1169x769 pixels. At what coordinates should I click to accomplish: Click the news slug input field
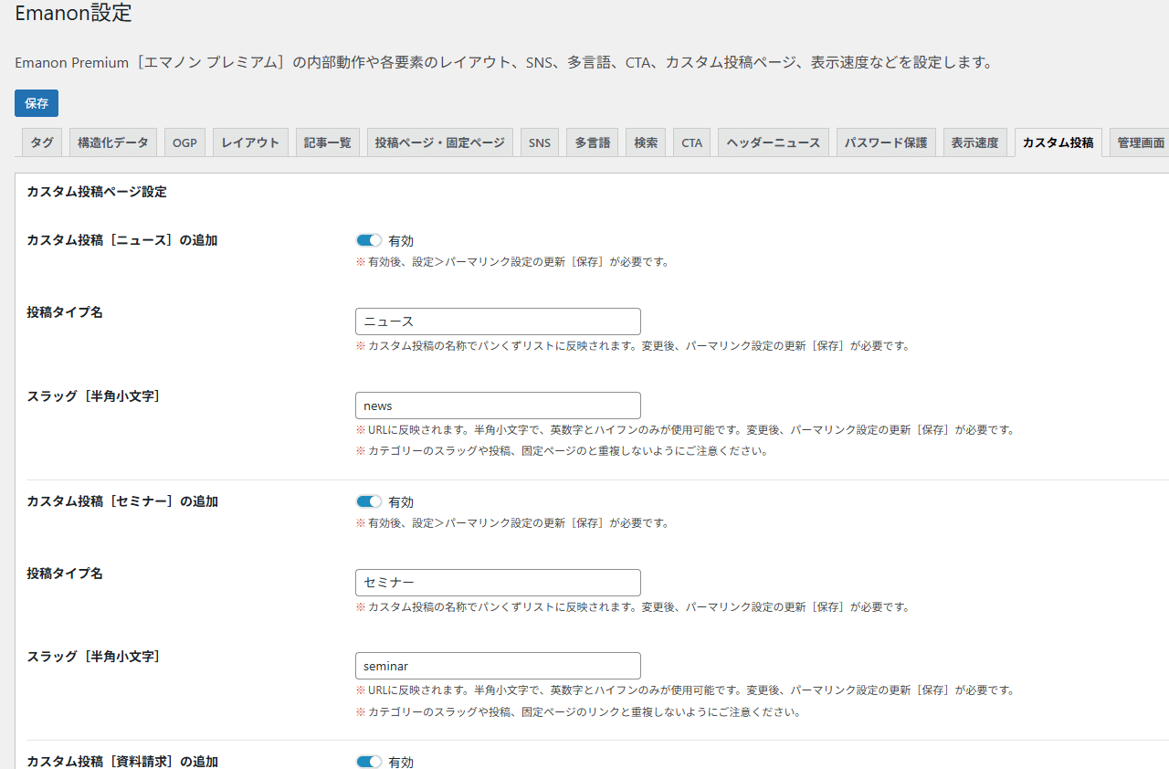click(x=498, y=405)
